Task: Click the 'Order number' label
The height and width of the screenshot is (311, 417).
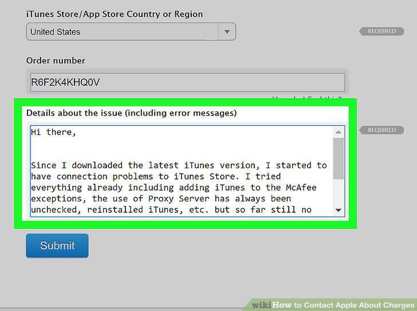Action: (x=56, y=61)
